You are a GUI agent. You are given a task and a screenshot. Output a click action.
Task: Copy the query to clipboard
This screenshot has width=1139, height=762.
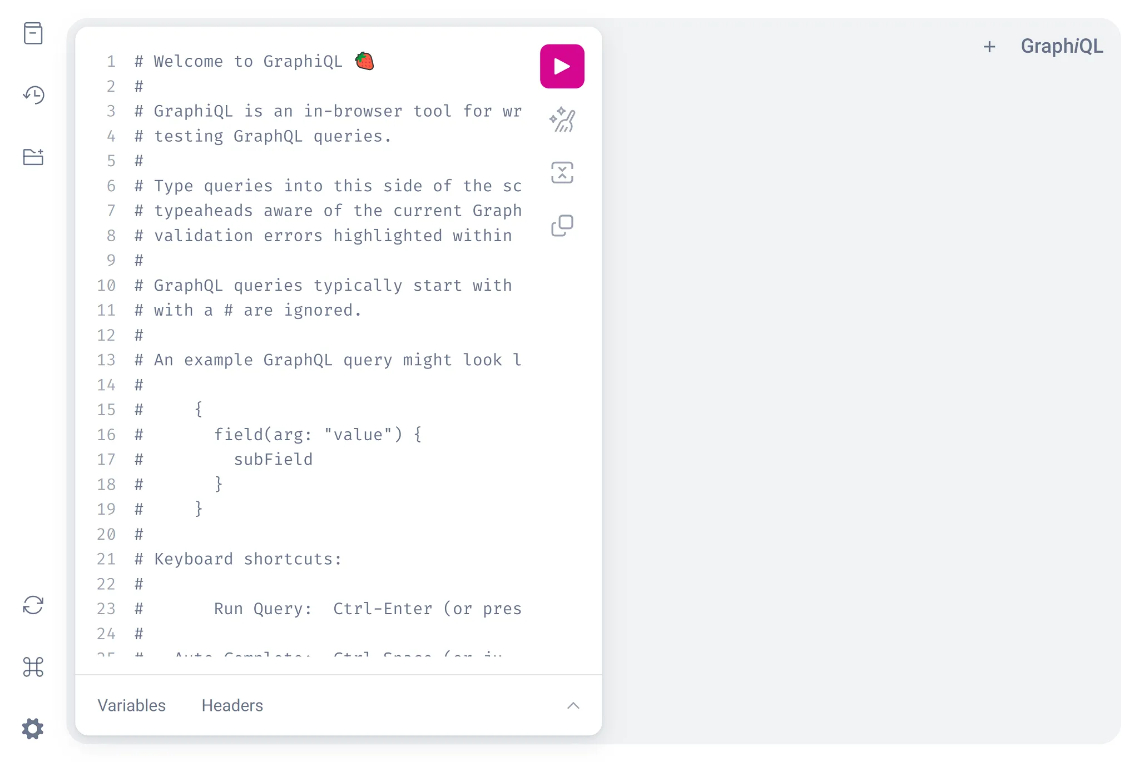(x=562, y=225)
